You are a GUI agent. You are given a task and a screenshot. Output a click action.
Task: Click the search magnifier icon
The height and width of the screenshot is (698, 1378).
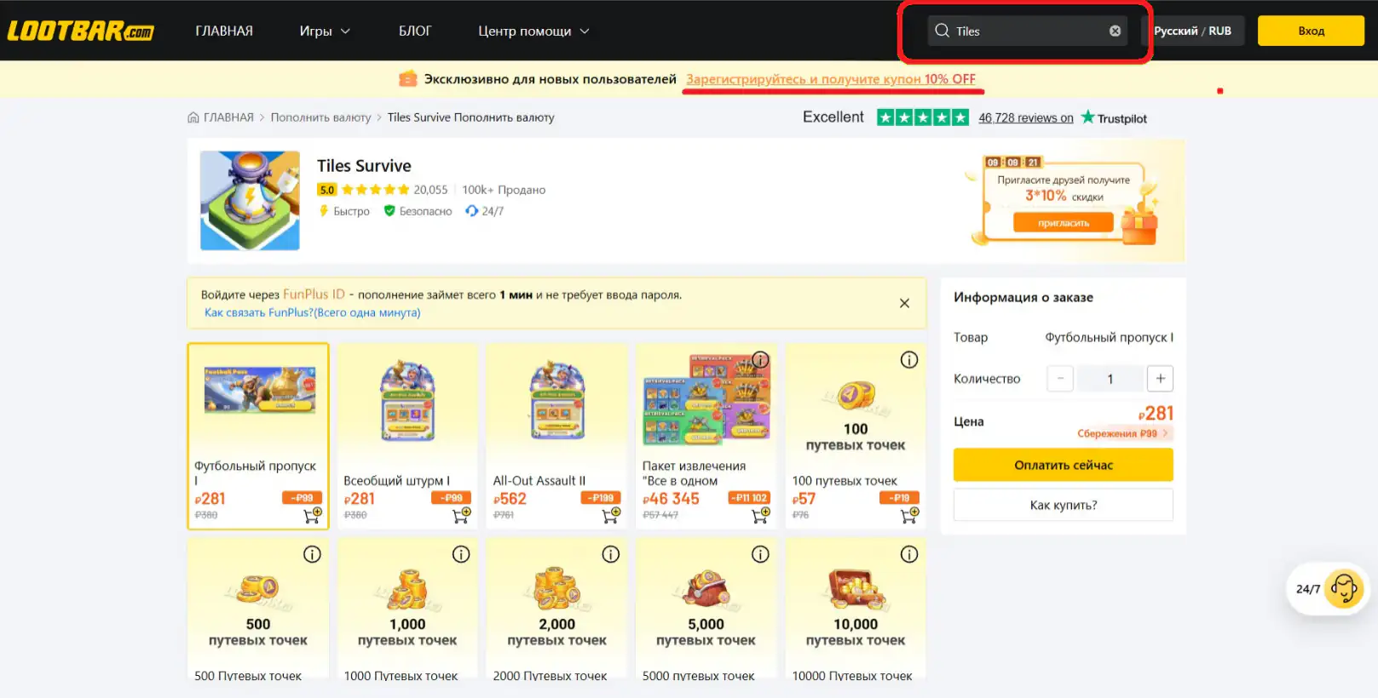click(942, 31)
